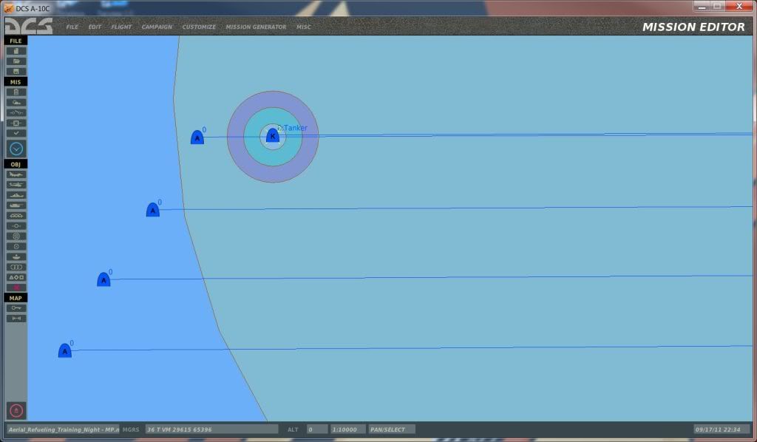Select the ship group placement tool
This screenshot has width=757, height=442.
coord(16,195)
